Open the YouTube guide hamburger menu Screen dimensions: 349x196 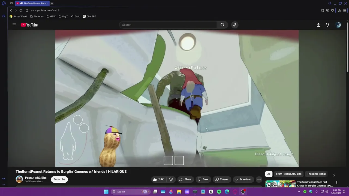coord(14,25)
